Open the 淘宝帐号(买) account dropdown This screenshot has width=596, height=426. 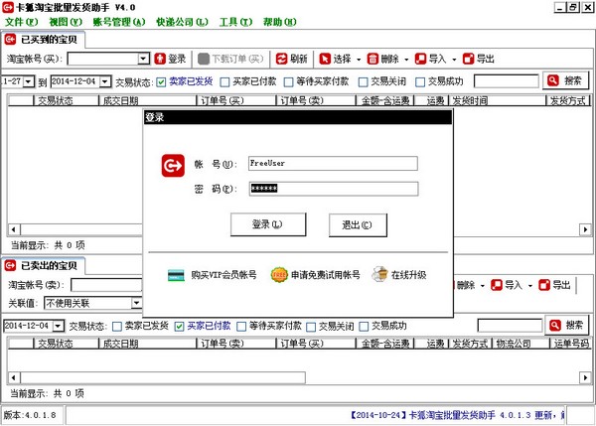[144, 60]
